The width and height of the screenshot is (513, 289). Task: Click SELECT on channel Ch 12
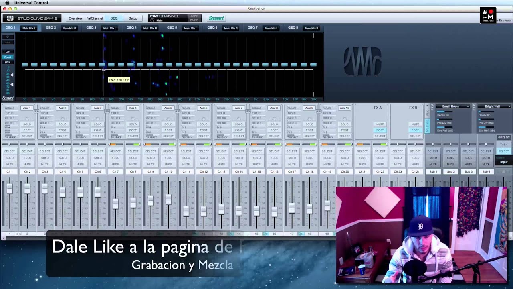pos(204,151)
